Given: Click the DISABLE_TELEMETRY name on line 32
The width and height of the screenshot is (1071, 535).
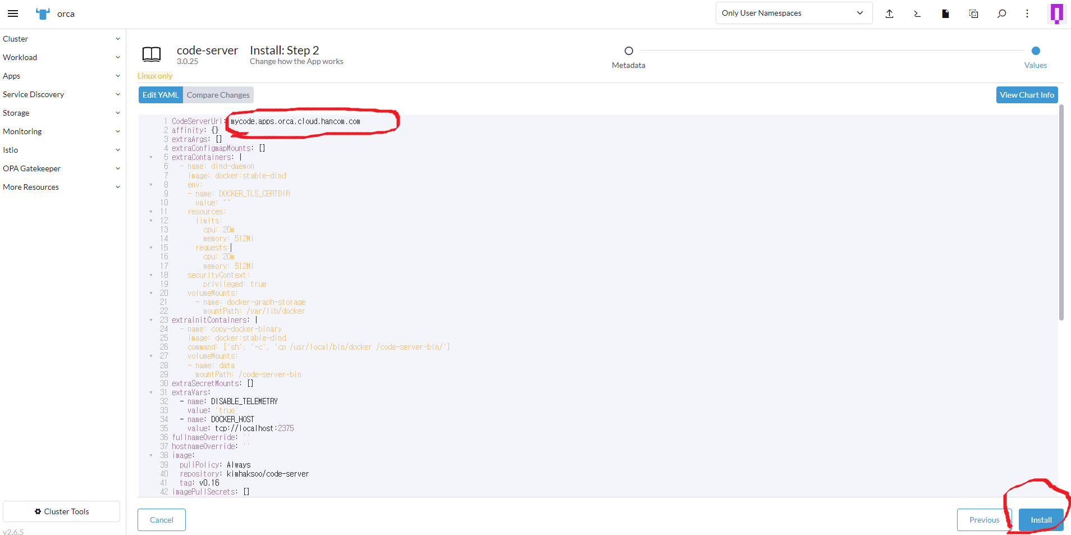Looking at the screenshot, I should click(x=244, y=401).
